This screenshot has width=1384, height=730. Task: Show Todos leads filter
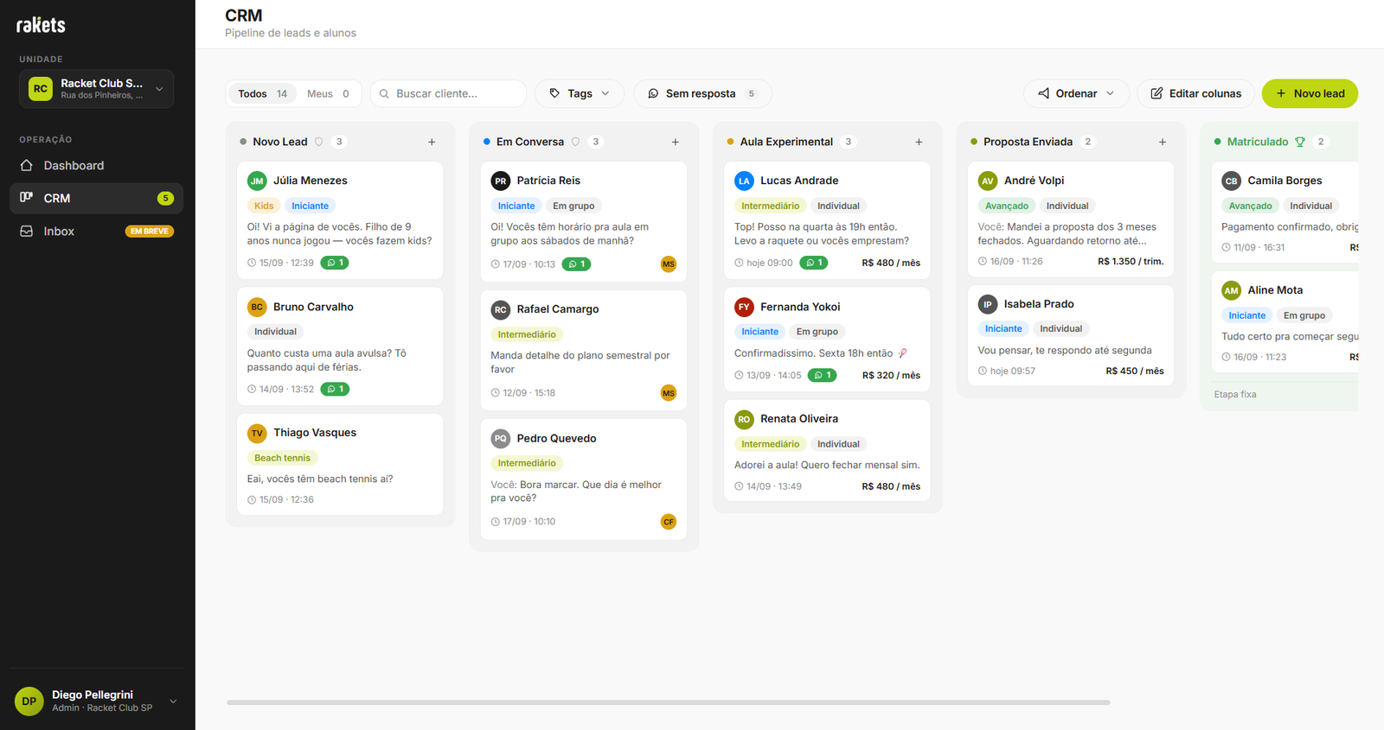(x=263, y=93)
